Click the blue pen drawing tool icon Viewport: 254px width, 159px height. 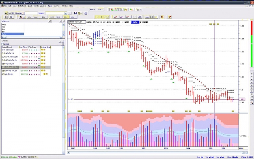[x=140, y=17]
